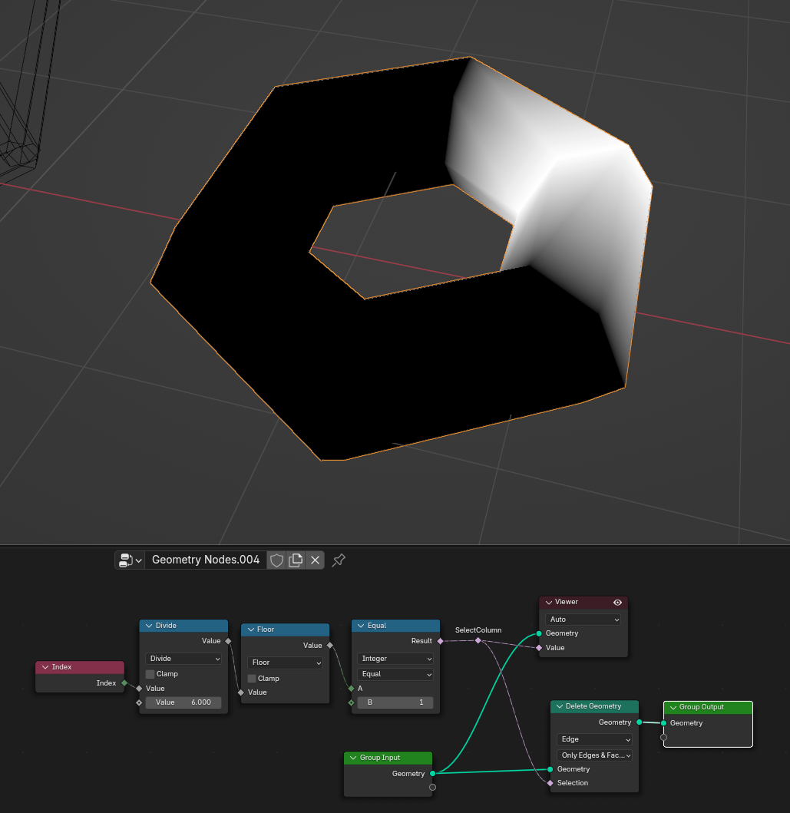Click Index output socket
790x813 pixels.
point(124,682)
